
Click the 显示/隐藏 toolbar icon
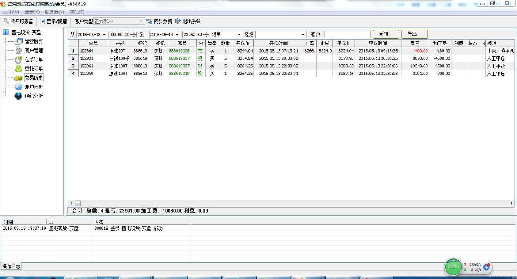(42, 21)
